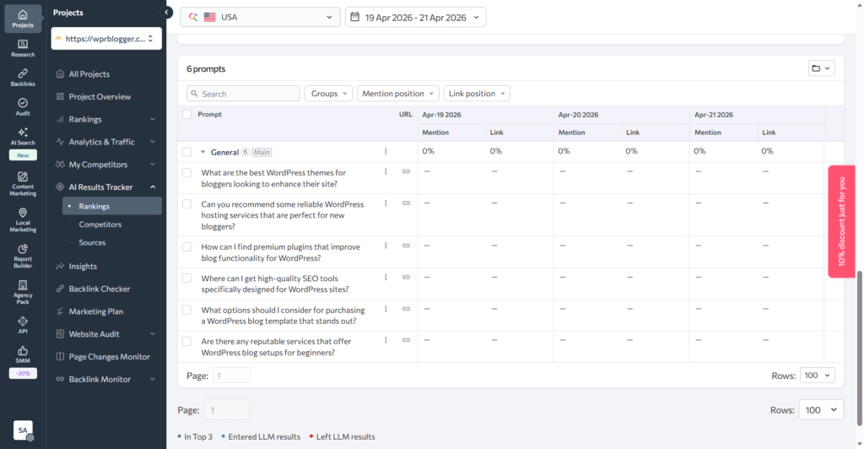This screenshot has height=449, width=864.
Task: Collapse the sidebar with arrow button
Action: tap(167, 13)
